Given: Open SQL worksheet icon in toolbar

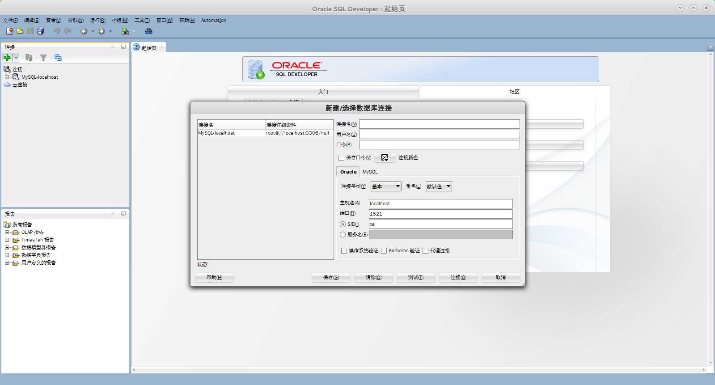Looking at the screenshot, I should pyautogui.click(x=125, y=31).
